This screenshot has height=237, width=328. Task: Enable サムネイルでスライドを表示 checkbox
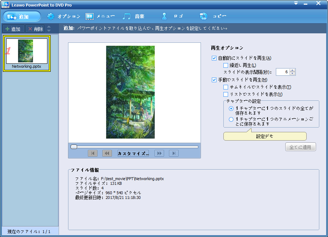226,87
